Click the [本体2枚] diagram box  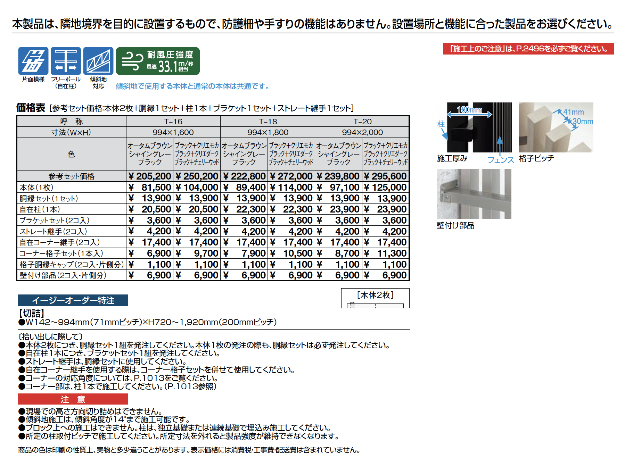pyautogui.click(x=375, y=298)
